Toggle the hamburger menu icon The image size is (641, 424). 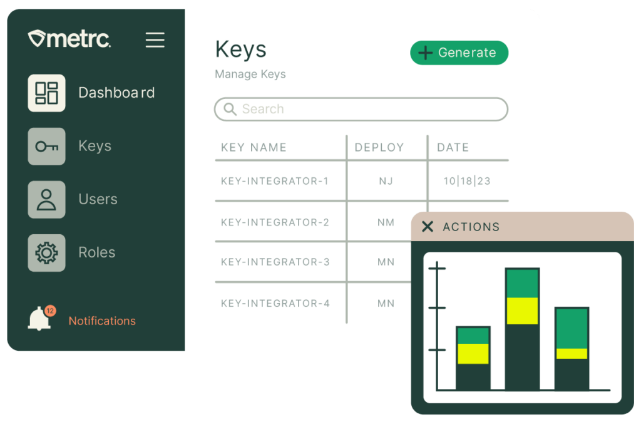[155, 39]
